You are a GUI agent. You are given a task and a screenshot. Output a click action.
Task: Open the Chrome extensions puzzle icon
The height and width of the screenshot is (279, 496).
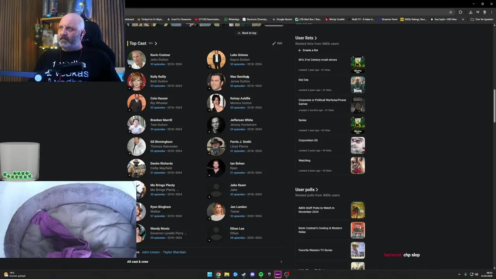point(460,12)
